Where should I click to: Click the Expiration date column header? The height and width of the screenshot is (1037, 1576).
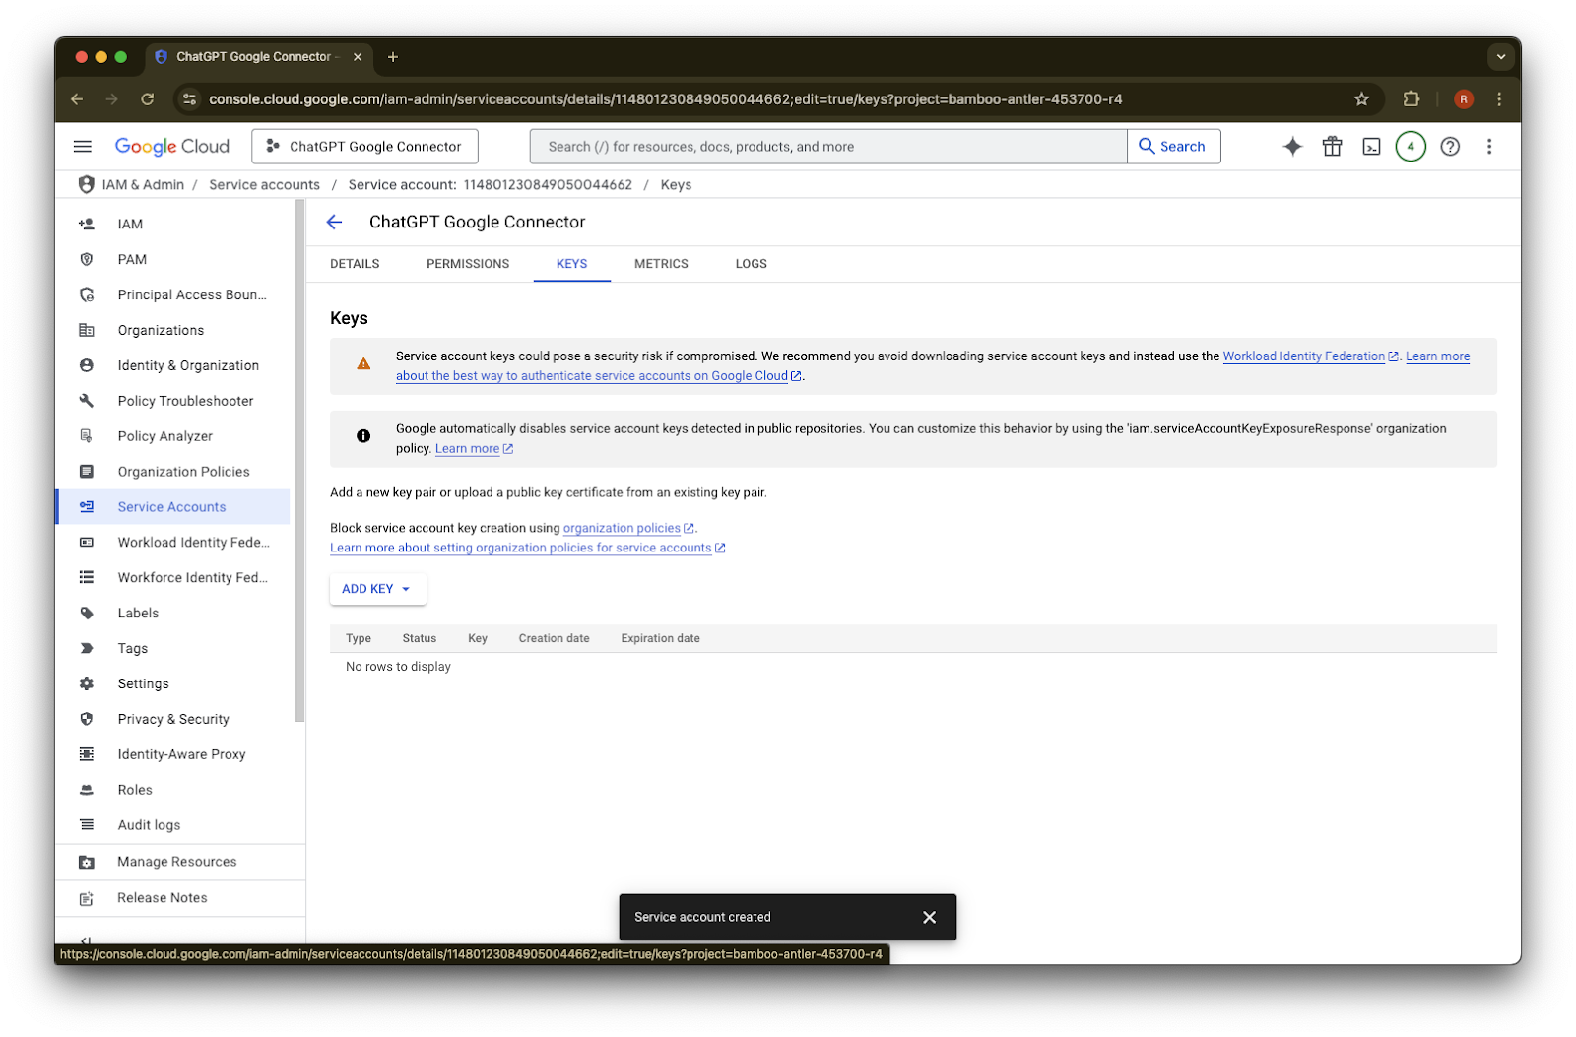point(660,639)
